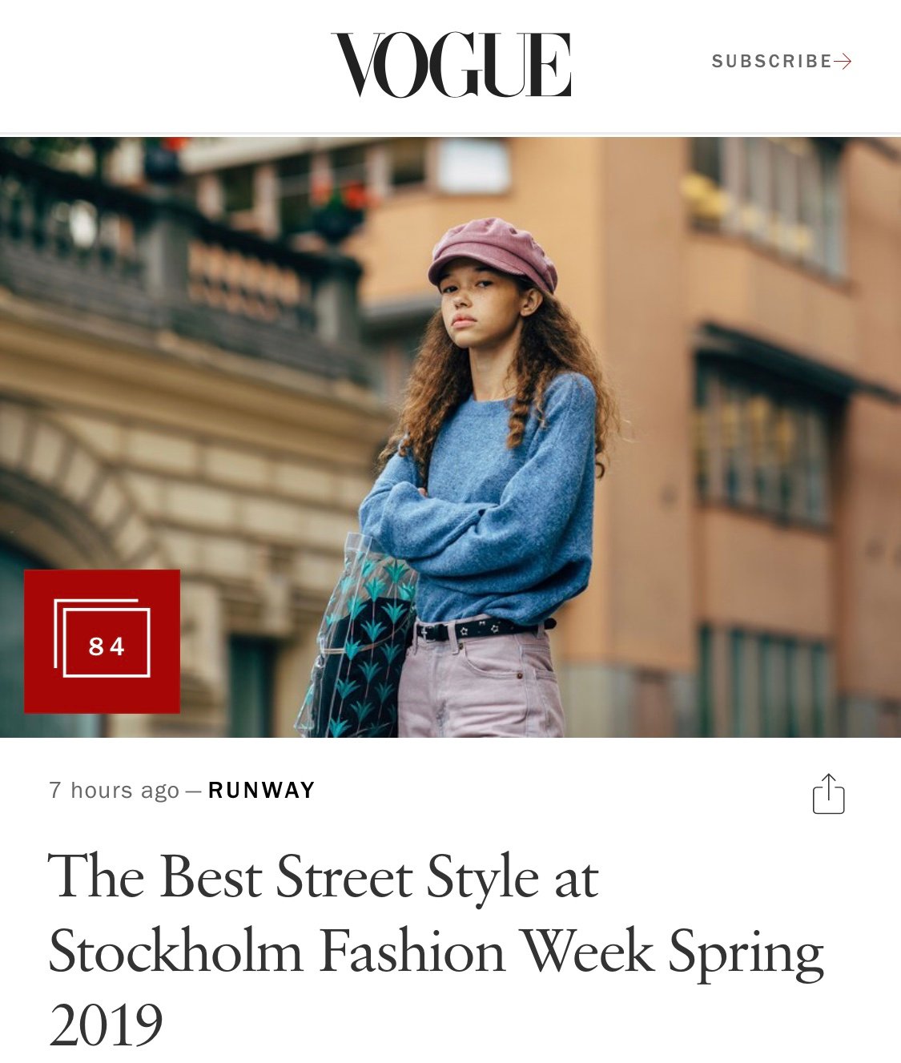This screenshot has height=1063, width=901.
Task: Click the red arrow next to Subscribe
Action: (x=843, y=62)
